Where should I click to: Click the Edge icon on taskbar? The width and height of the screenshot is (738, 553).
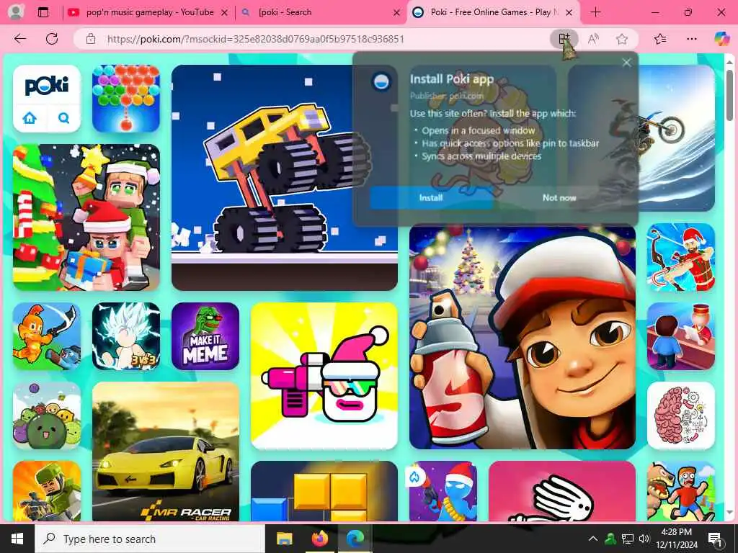pyautogui.click(x=355, y=539)
